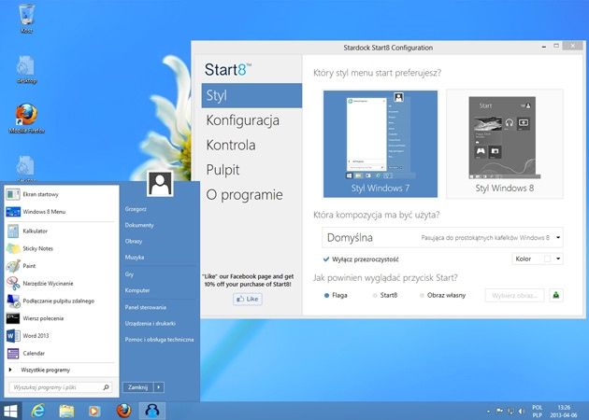The height and width of the screenshot is (420, 589).
Task: Click the Facebook Like button
Action: [248, 299]
